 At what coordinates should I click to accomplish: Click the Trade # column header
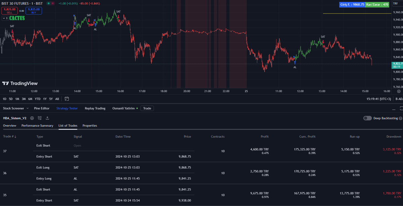[x=10, y=137]
